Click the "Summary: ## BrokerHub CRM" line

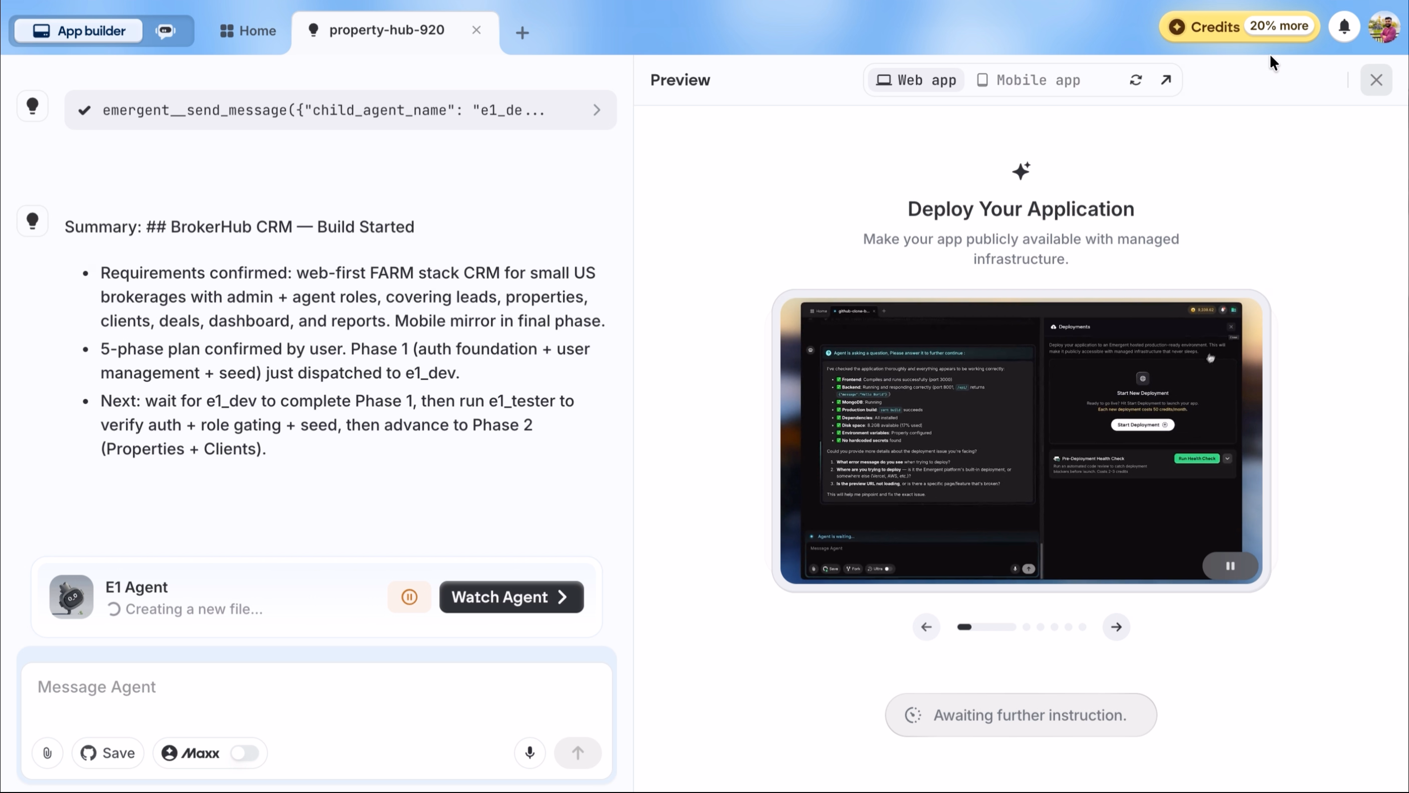(240, 227)
